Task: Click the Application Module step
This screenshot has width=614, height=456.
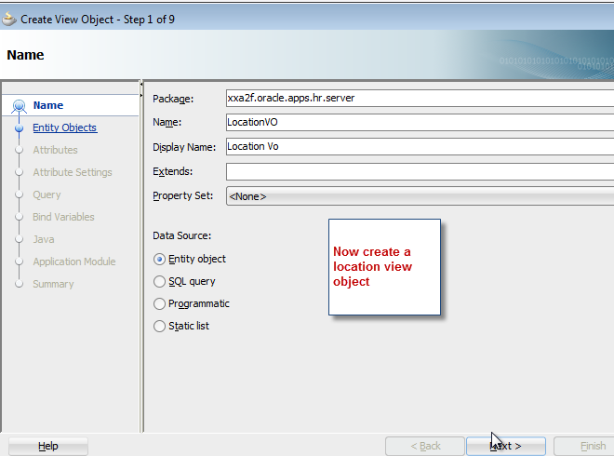Action: pos(74,262)
